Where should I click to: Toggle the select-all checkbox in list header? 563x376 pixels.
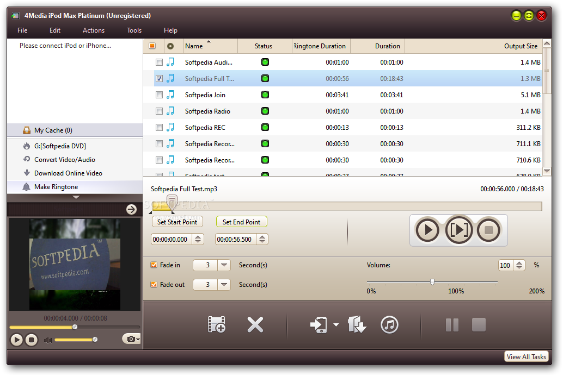pos(152,46)
